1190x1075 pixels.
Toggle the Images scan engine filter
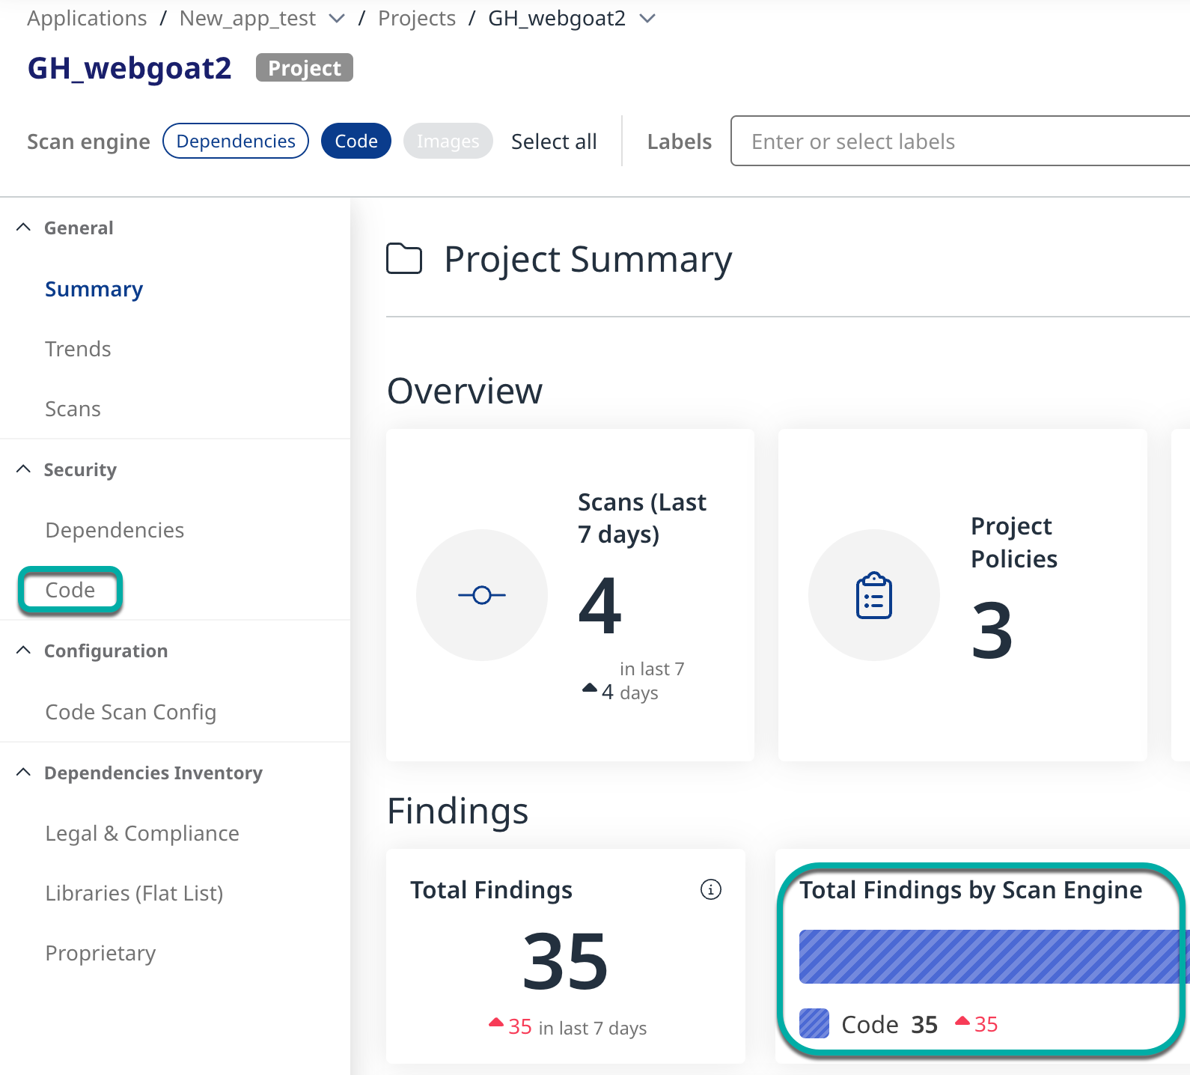click(x=448, y=141)
